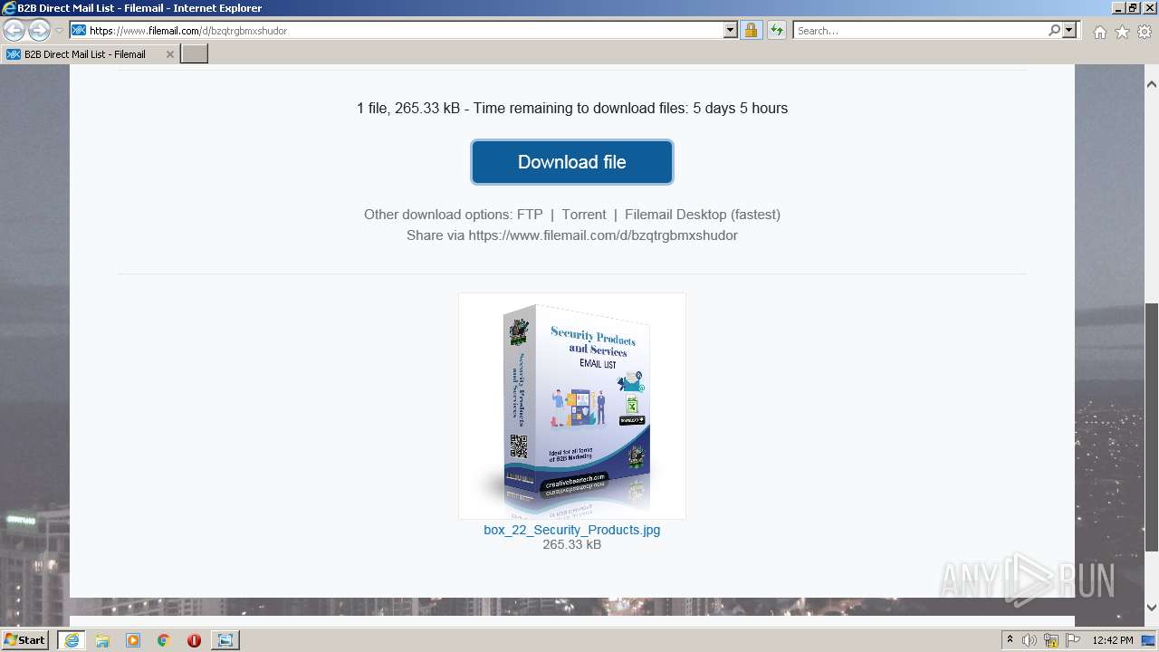Click the page scroll down arrow
This screenshot has width=1159, height=652.
tap(1152, 608)
